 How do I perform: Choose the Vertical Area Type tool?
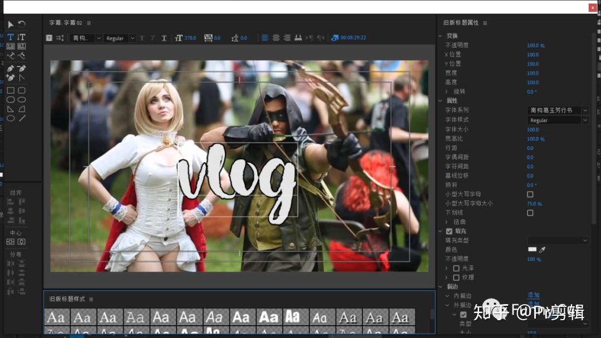[x=22, y=46]
